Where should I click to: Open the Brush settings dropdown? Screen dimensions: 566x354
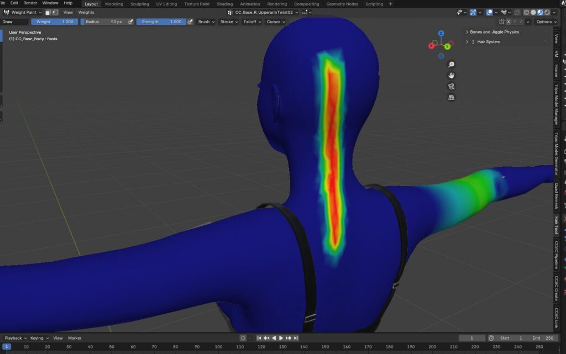206,22
